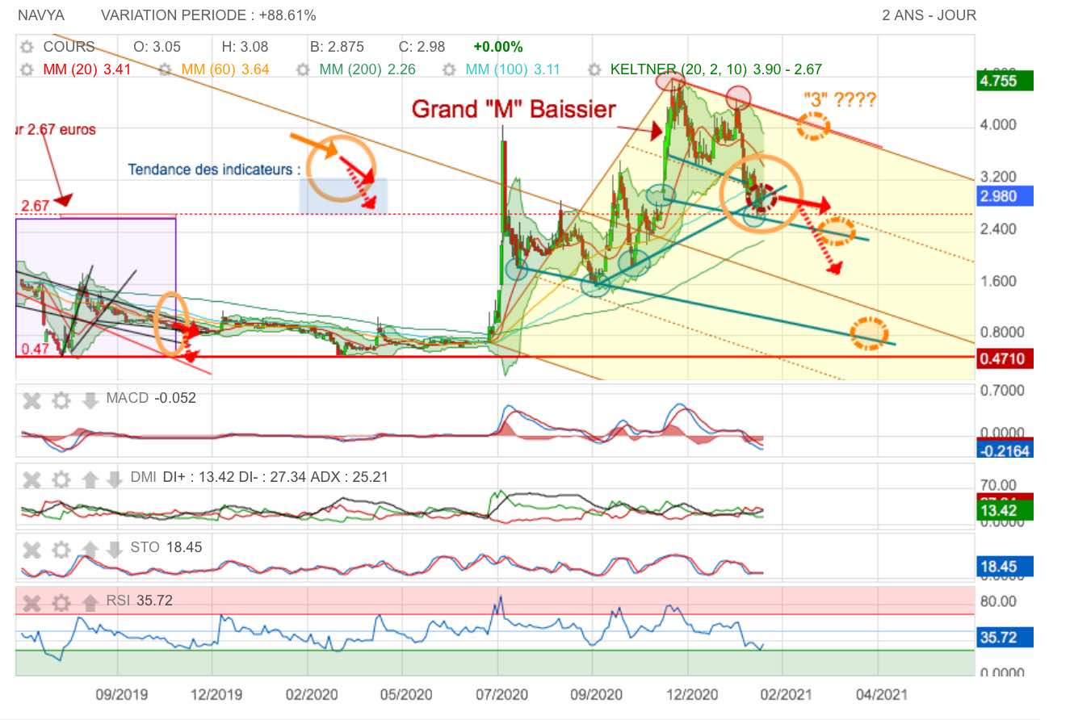Open settings gear for MM (20) average
1074x720 pixels.
point(28,69)
